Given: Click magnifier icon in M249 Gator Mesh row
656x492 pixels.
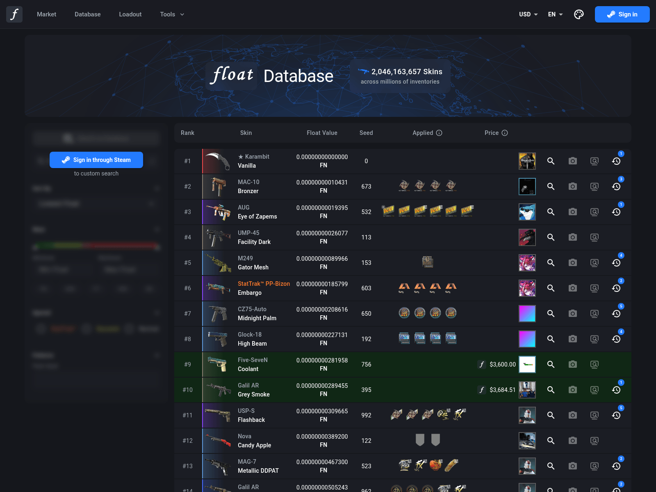Looking at the screenshot, I should (551, 263).
